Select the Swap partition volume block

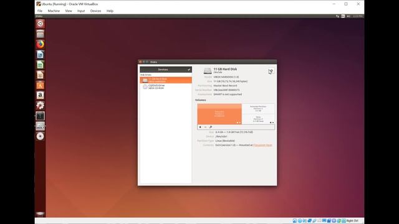click(x=258, y=119)
